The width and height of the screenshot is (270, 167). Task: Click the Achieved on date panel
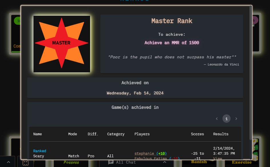[x=135, y=88]
